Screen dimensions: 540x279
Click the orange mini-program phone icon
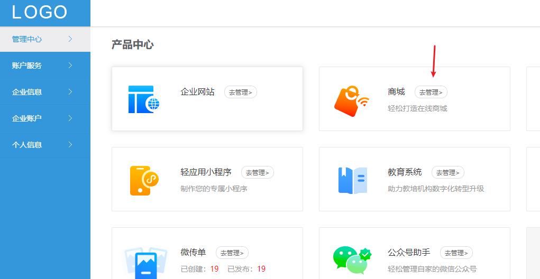pos(144,181)
